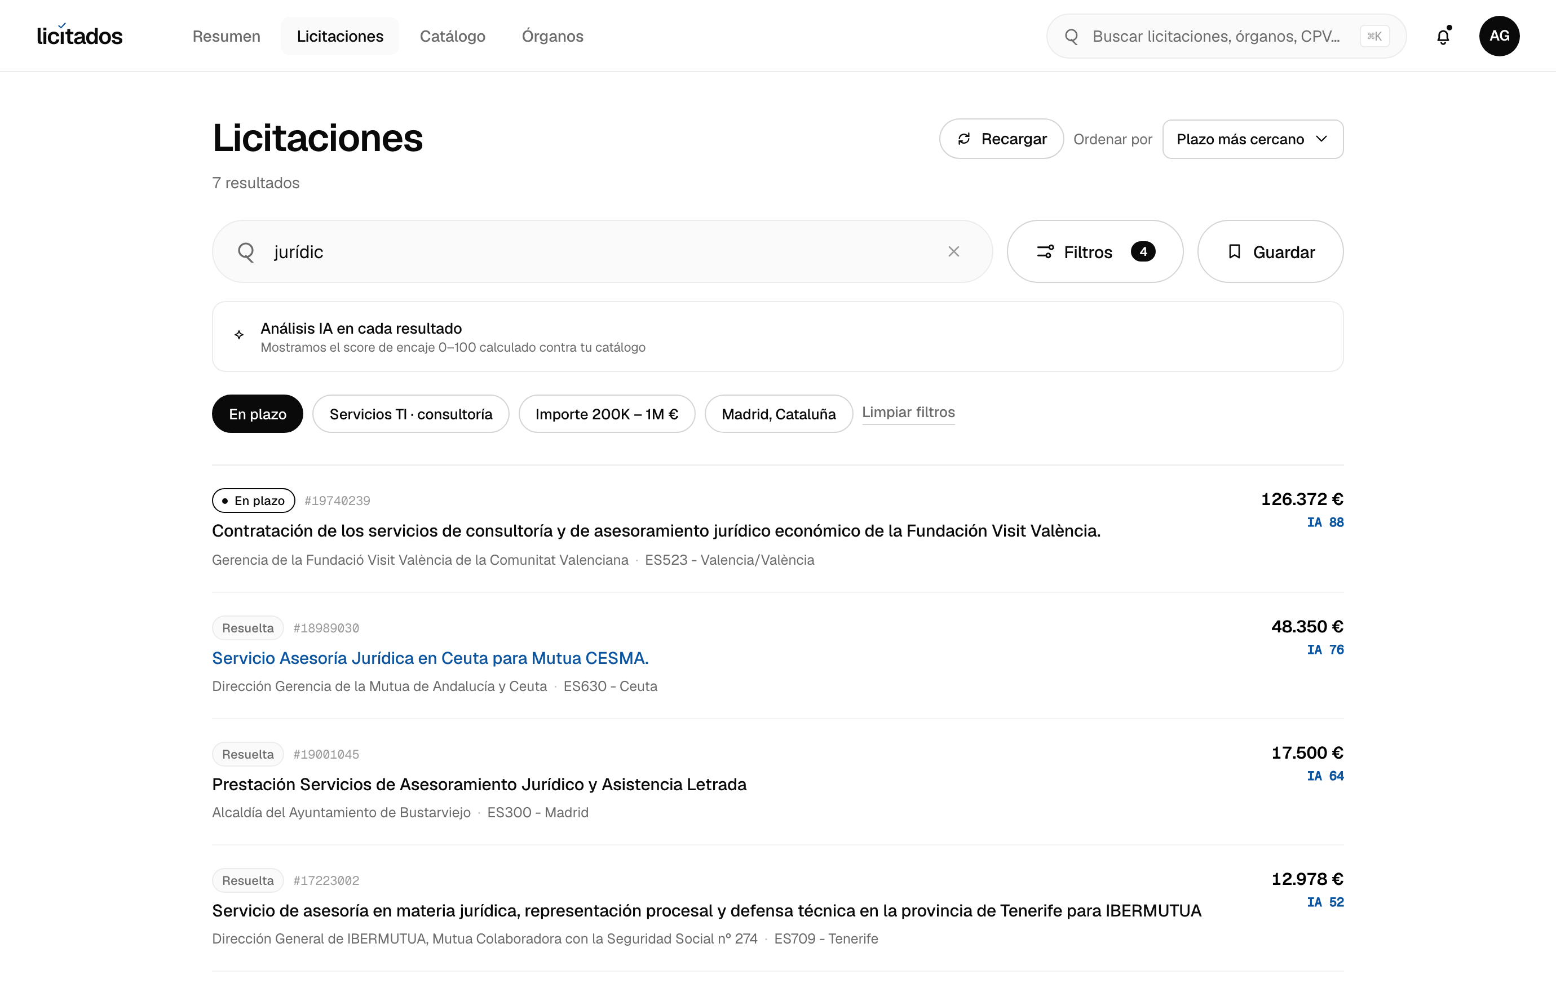Click the ES630 - Ceuta location text
This screenshot has width=1556, height=992.
610,686
